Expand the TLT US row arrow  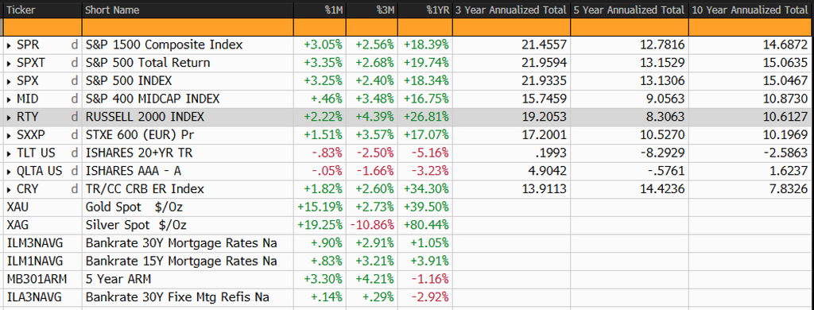click(10, 153)
